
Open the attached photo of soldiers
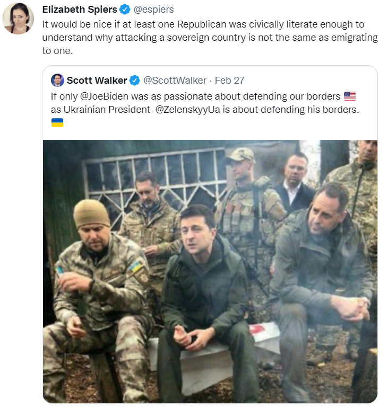(210, 271)
